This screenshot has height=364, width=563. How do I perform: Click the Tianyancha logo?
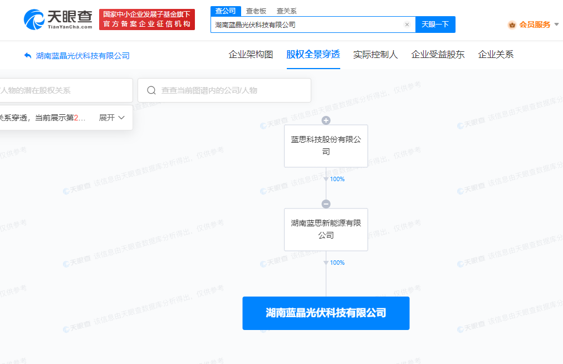click(58, 20)
